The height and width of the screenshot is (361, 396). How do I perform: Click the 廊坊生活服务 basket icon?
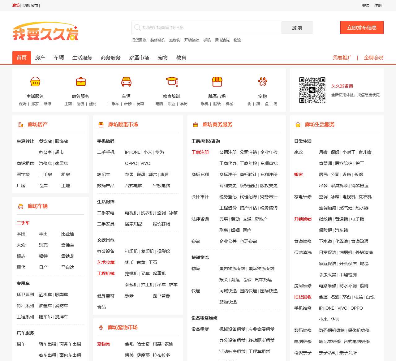click(298, 125)
